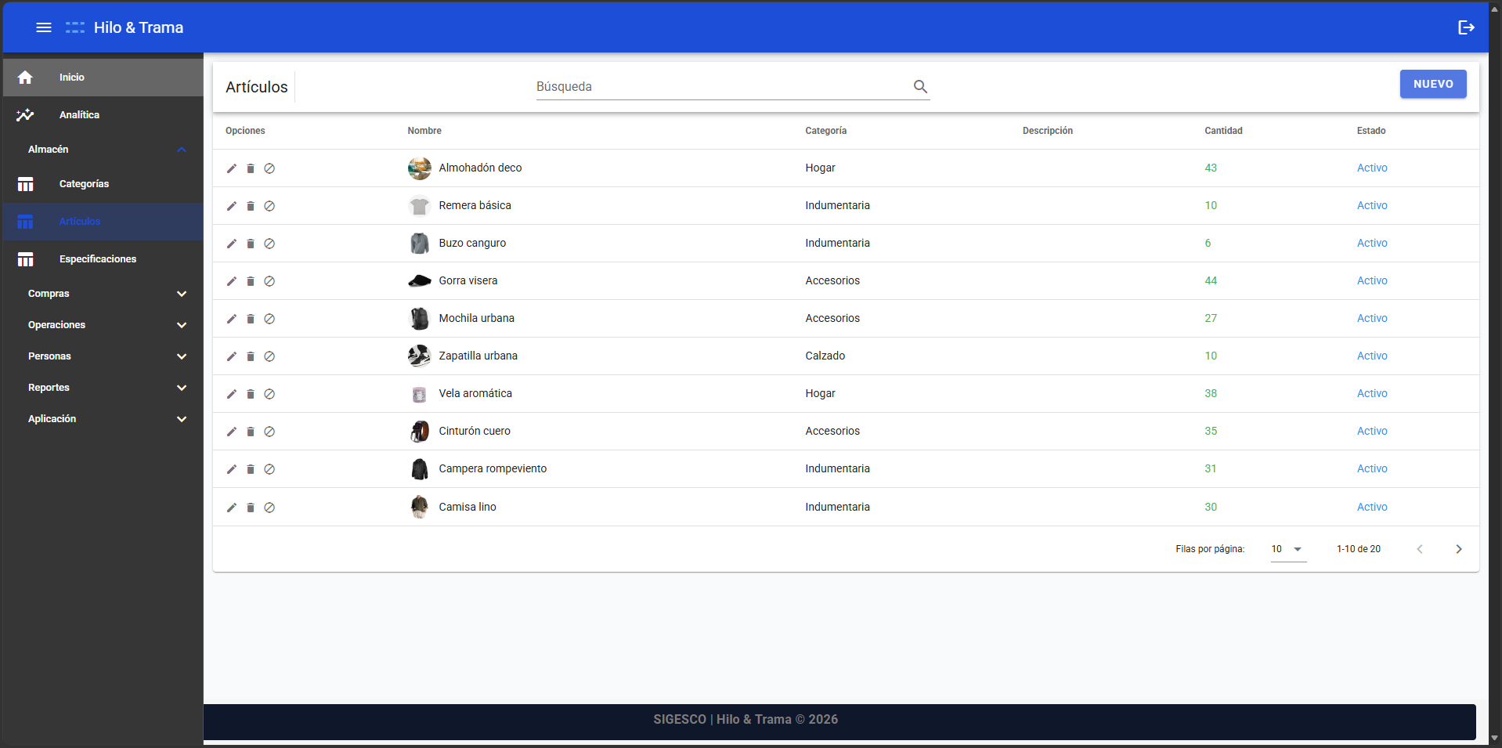The width and height of the screenshot is (1502, 748).
Task: Delete the Gorra visera article
Action: point(251,281)
